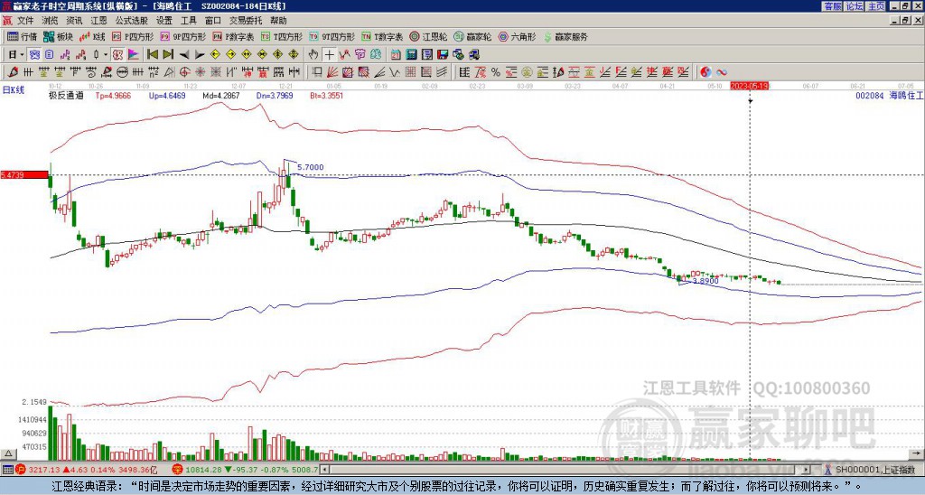Click the triangle button left of the volume panel
This screenshot has height=495, width=925.
coord(7,453)
